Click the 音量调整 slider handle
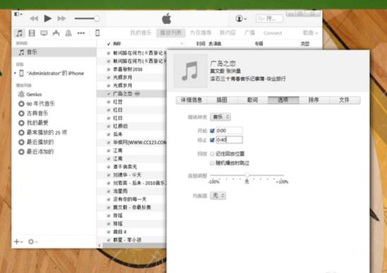This screenshot has width=387, height=273. coord(246,175)
